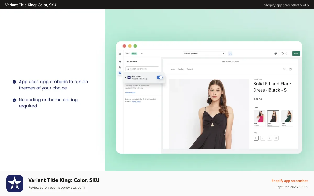Image resolution: width=314 pixels, height=196 pixels.
Task: Open the Sections sidebar icon
Action: pyautogui.click(x=120, y=62)
